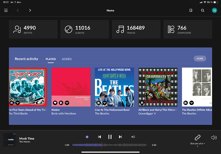Open the 'All Black and Hairy/The Mirror' title

pyautogui.click(x=158, y=110)
